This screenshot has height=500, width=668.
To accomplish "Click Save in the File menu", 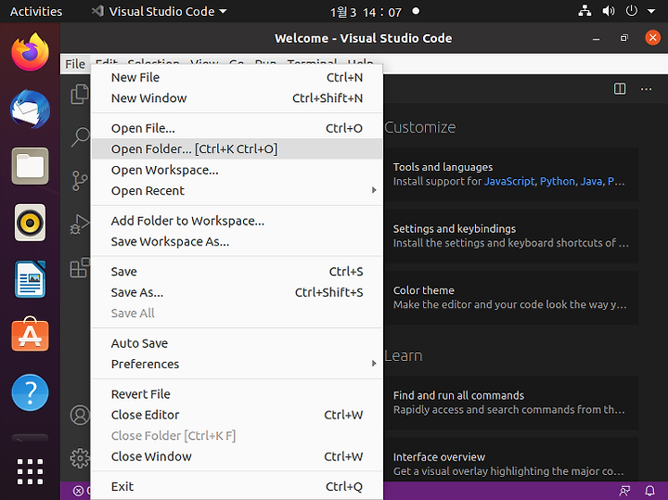I will click(x=237, y=272).
